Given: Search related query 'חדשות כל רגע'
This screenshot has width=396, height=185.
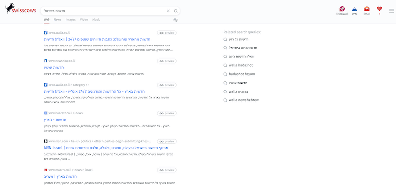Looking at the screenshot, I should (239, 40).
